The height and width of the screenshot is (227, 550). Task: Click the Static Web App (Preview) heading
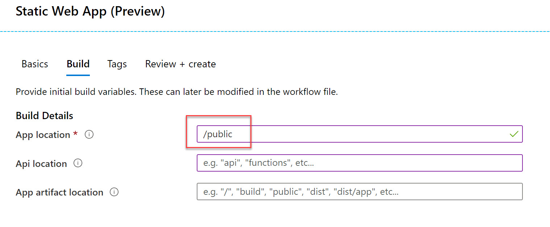(x=90, y=11)
